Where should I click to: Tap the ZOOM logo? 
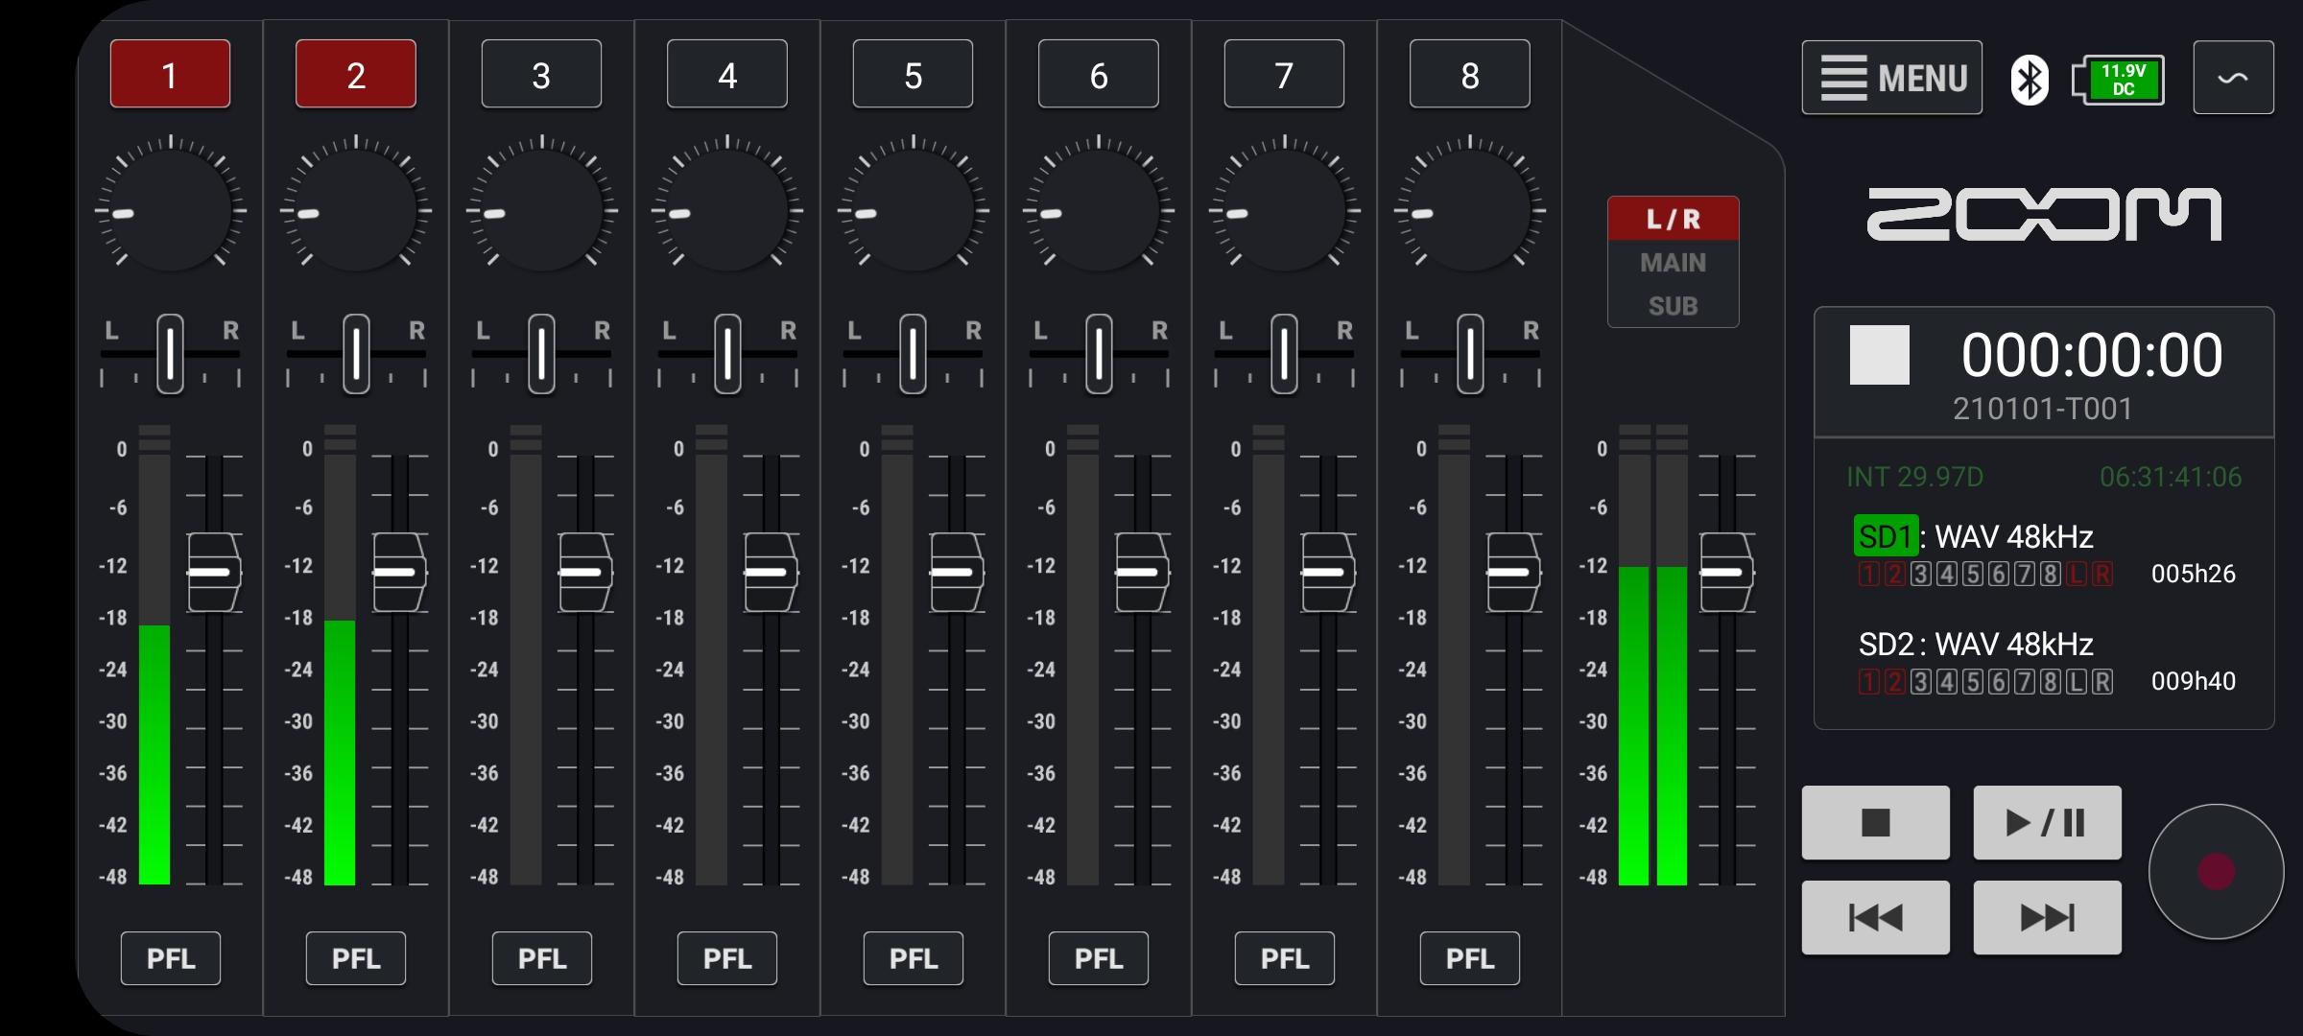coord(2044,214)
